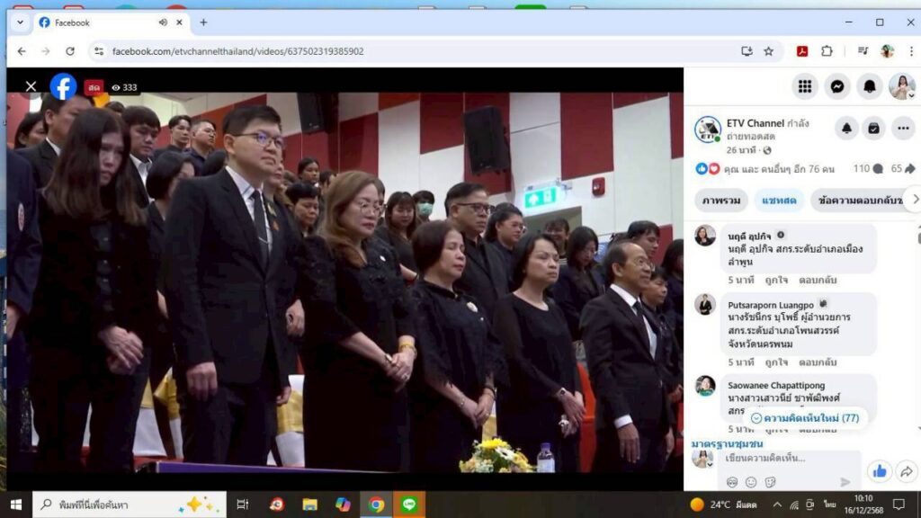Mute the Facebook tab audio icon
Screen dimensions: 921x518
pyautogui.click(x=163, y=22)
